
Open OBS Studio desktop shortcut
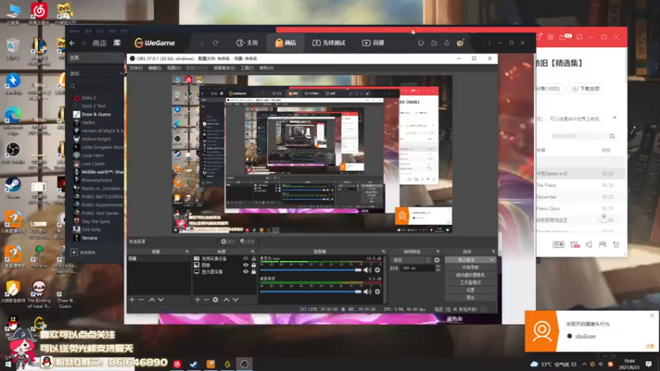coord(13,153)
